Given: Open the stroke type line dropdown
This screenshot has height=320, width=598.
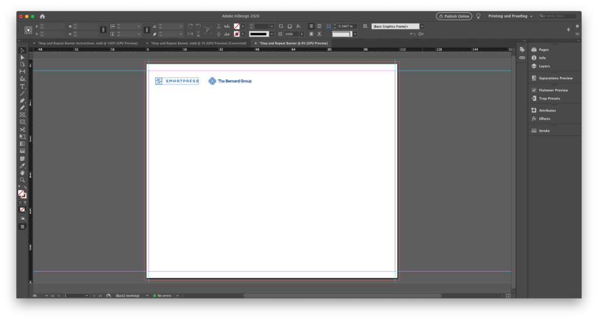Looking at the screenshot, I should tap(272, 34).
